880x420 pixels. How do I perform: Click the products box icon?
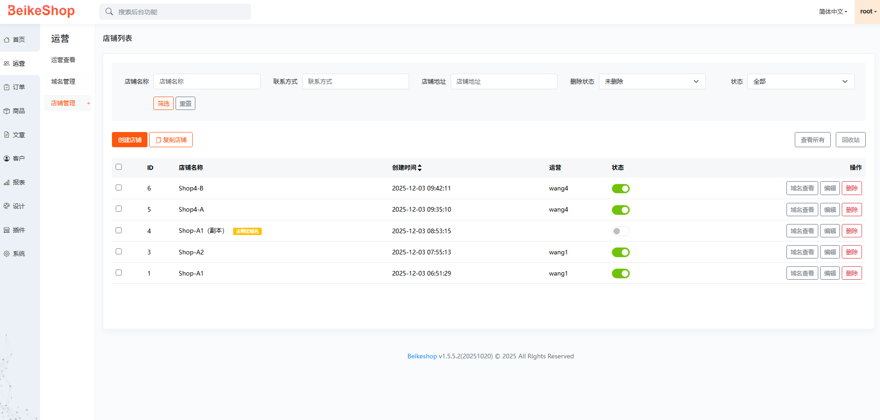coord(7,111)
